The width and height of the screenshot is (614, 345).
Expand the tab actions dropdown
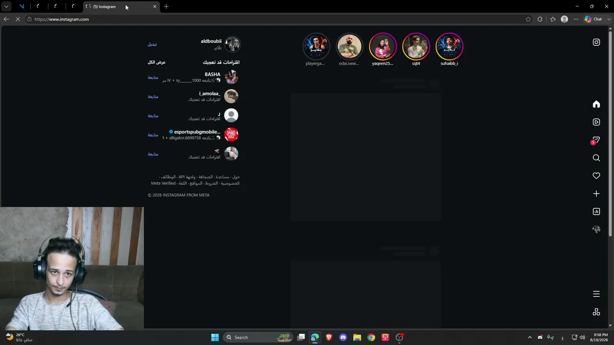(6, 7)
